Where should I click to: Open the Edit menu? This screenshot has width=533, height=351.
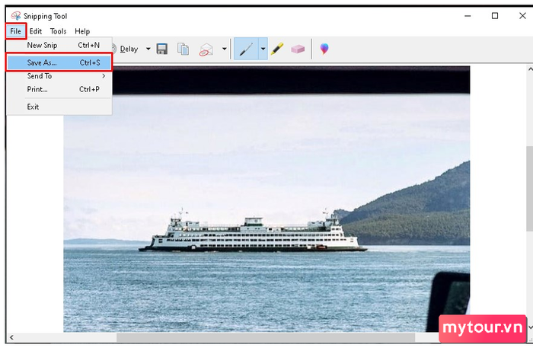(x=36, y=31)
